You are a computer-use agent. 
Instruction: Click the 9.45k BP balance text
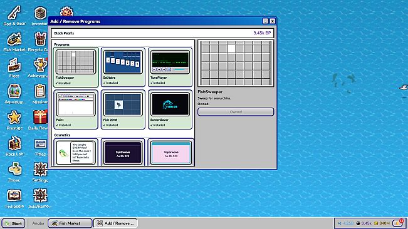[x=262, y=33]
